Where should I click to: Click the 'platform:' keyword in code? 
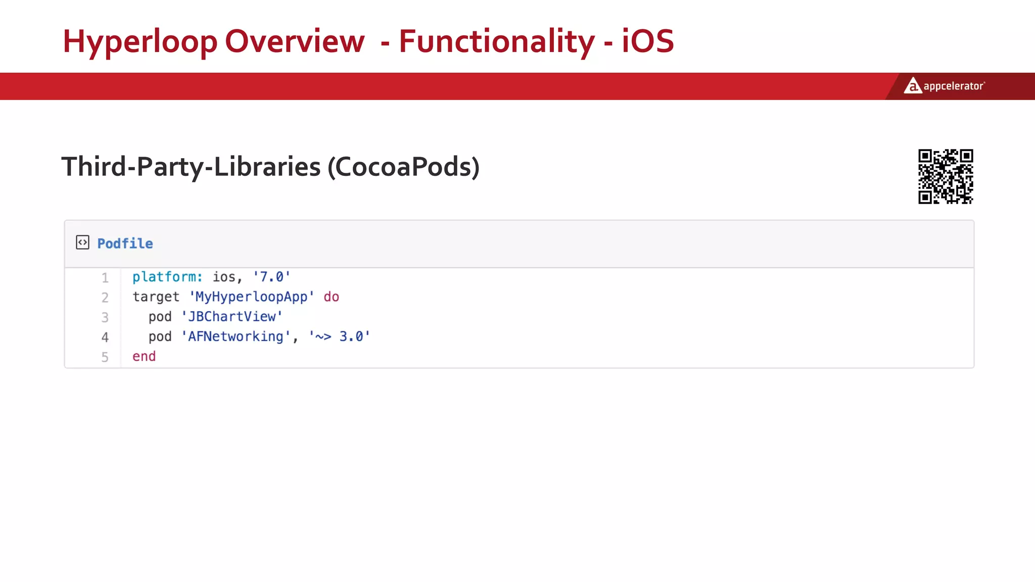pyautogui.click(x=167, y=277)
